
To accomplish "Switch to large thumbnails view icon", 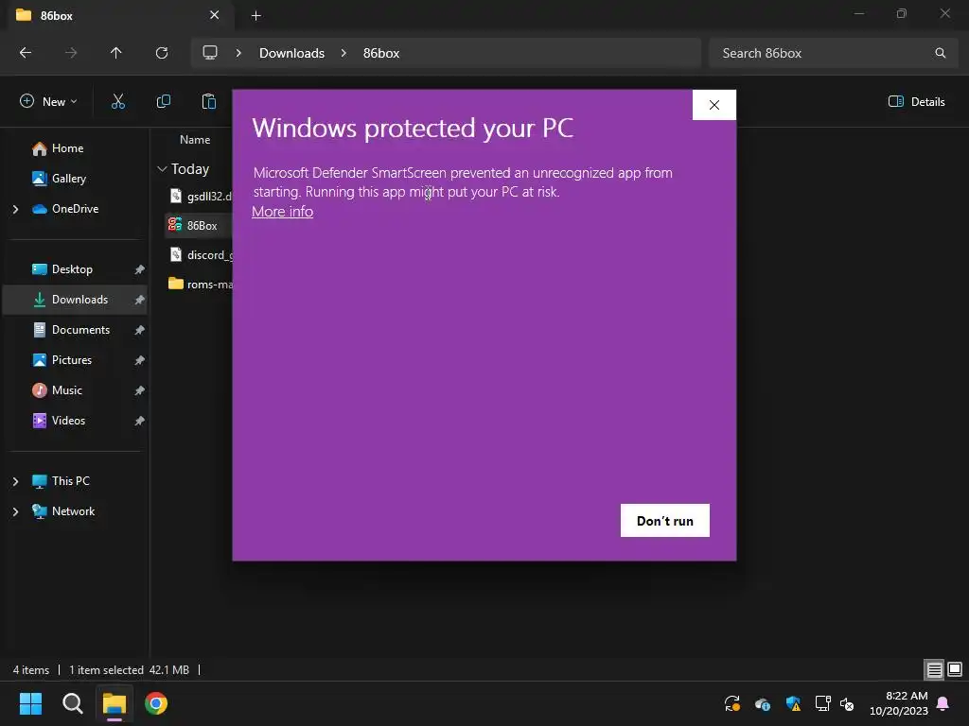I will tap(955, 669).
